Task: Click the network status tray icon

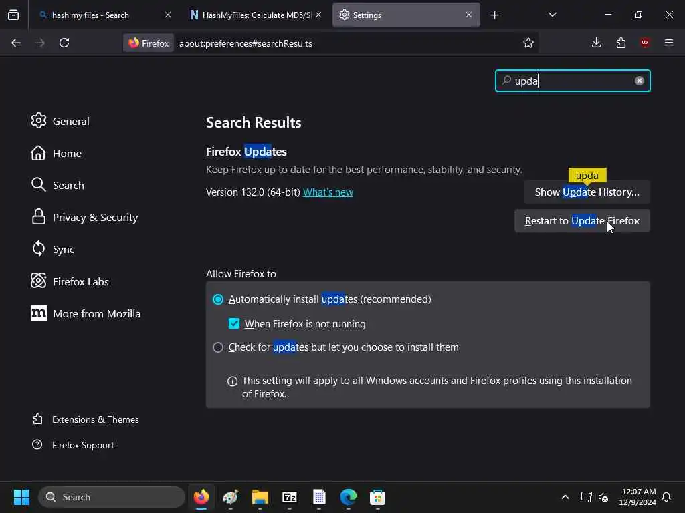Action: tap(586, 497)
